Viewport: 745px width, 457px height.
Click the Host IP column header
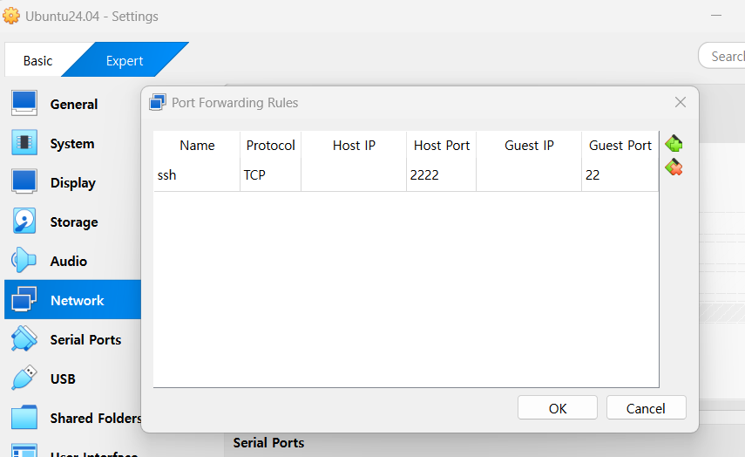coord(354,146)
